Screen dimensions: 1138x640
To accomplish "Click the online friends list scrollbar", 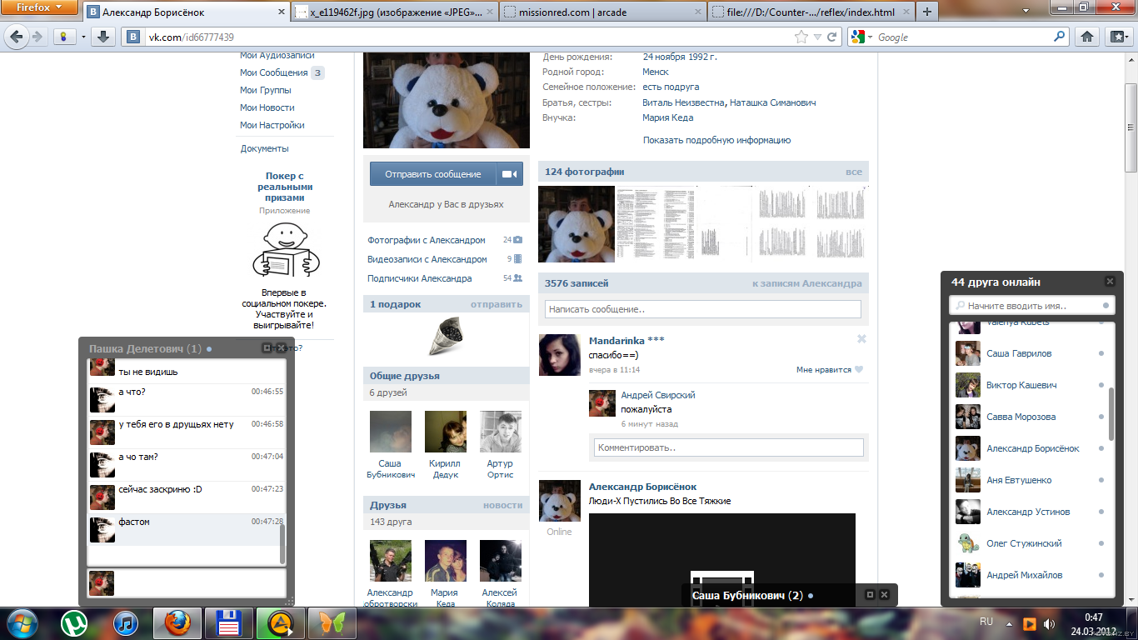I will [x=1111, y=412].
